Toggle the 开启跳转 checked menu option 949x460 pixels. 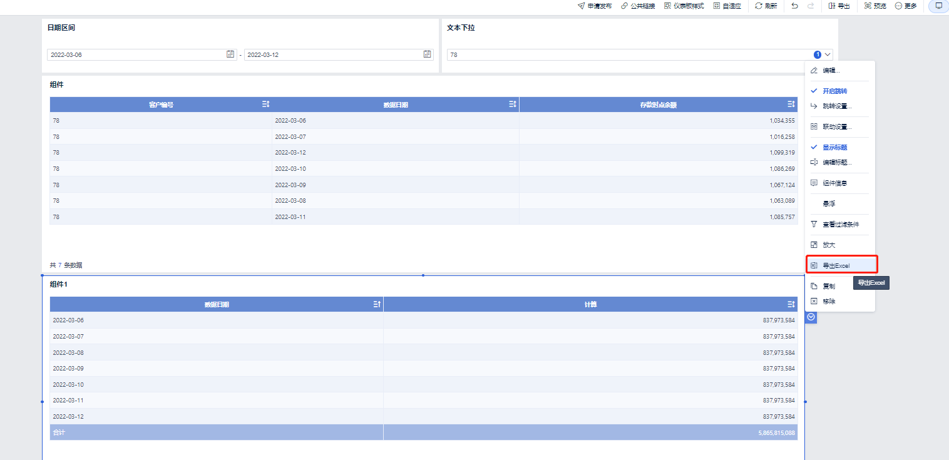(x=840, y=91)
